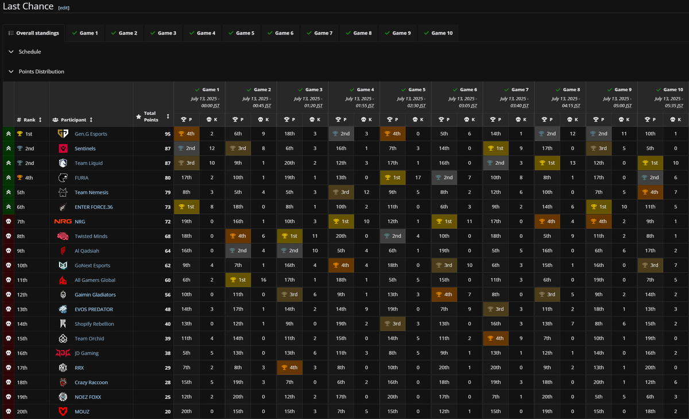
Task: Sort table by Total Points arrow
Action: point(168,116)
